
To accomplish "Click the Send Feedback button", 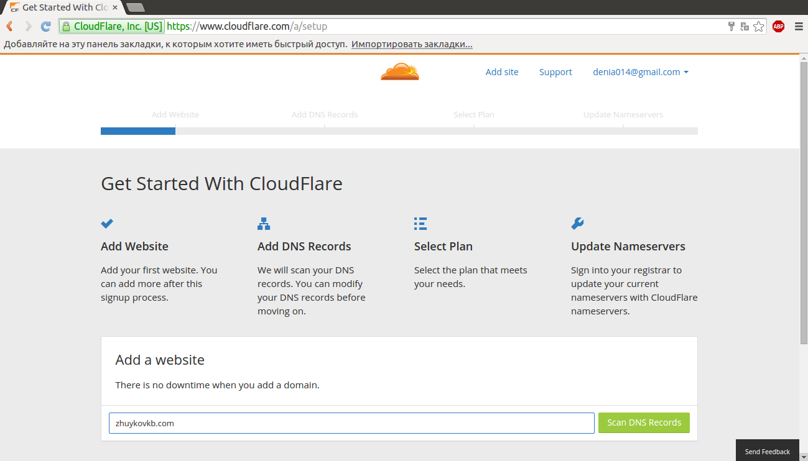I will [768, 451].
